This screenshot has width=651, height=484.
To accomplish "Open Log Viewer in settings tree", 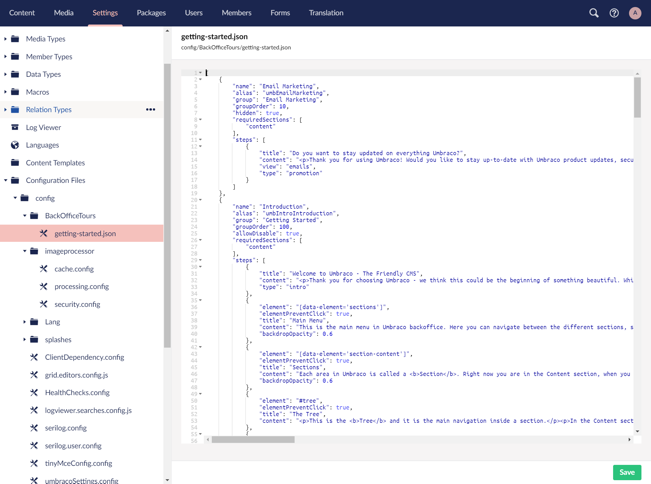I will 43,127.
